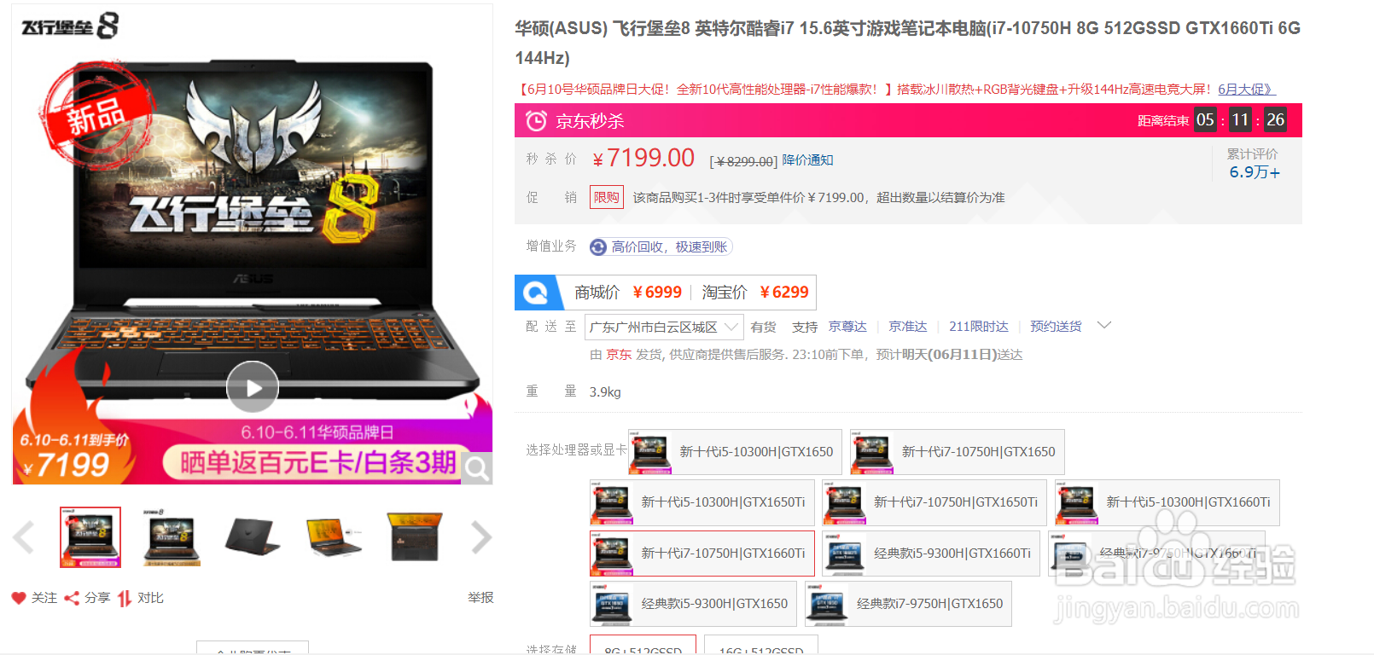
Task: Click the 京东秒杀 clock icon
Action: click(536, 121)
